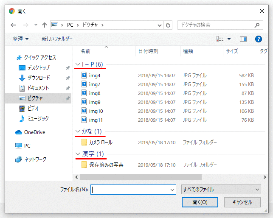Collapse the I – P group
Viewport: 273px width, 218px height.
[x=77, y=65]
